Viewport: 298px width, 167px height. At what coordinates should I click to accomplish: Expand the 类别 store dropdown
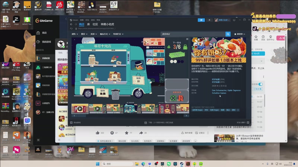(x=94, y=34)
